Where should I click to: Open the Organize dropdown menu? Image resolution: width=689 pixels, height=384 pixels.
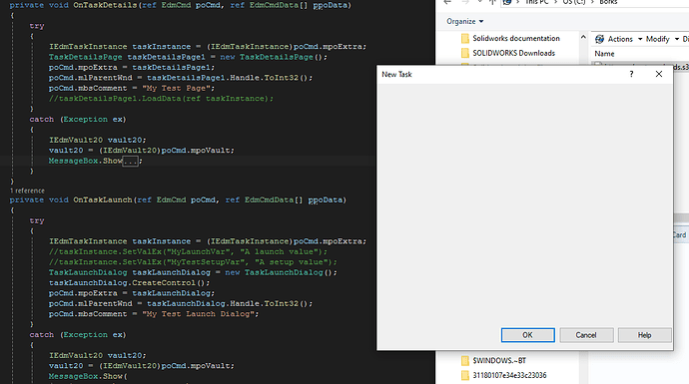(x=465, y=21)
